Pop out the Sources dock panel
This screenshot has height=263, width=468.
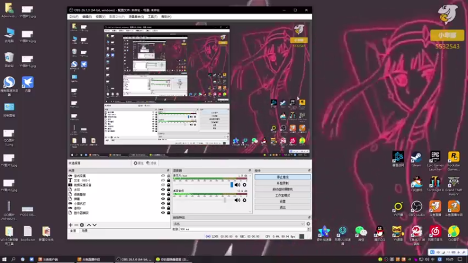168,171
